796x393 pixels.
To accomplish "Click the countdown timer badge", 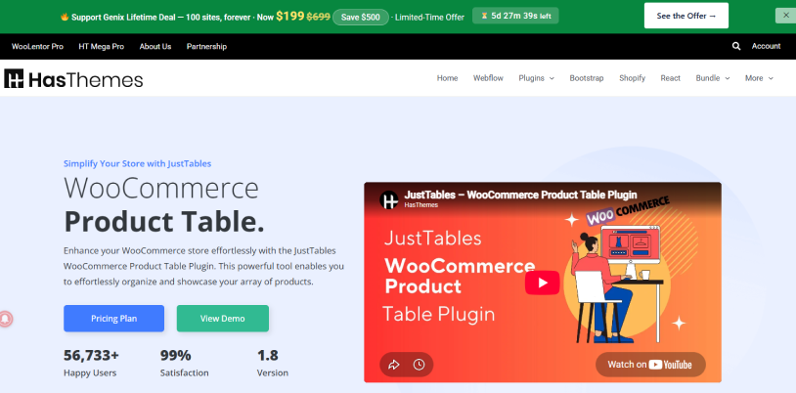I will [515, 16].
